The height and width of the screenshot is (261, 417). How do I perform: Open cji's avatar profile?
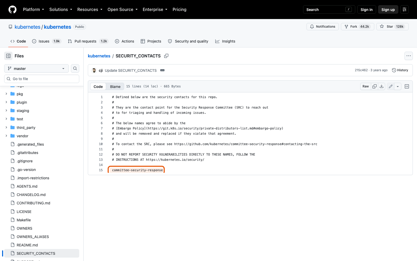tap(94, 70)
